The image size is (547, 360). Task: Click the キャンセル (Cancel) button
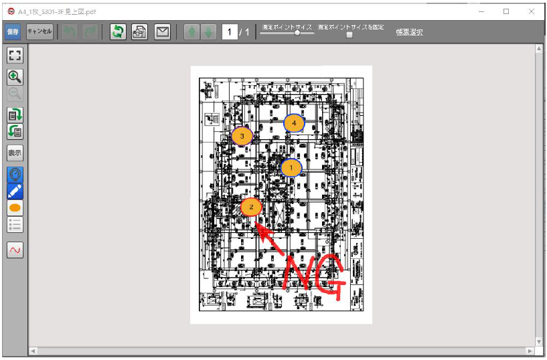click(40, 32)
